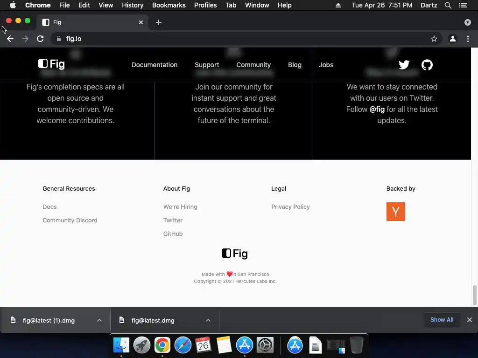The image size is (478, 358).
Task: Open the Tab menu
Action: coord(231,5)
